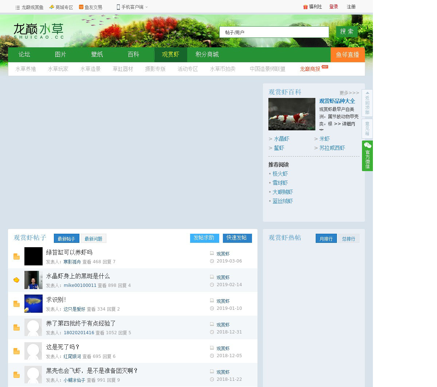
Task: Open the 活动专区 sub-menu link
Action: pyautogui.click(x=188, y=69)
